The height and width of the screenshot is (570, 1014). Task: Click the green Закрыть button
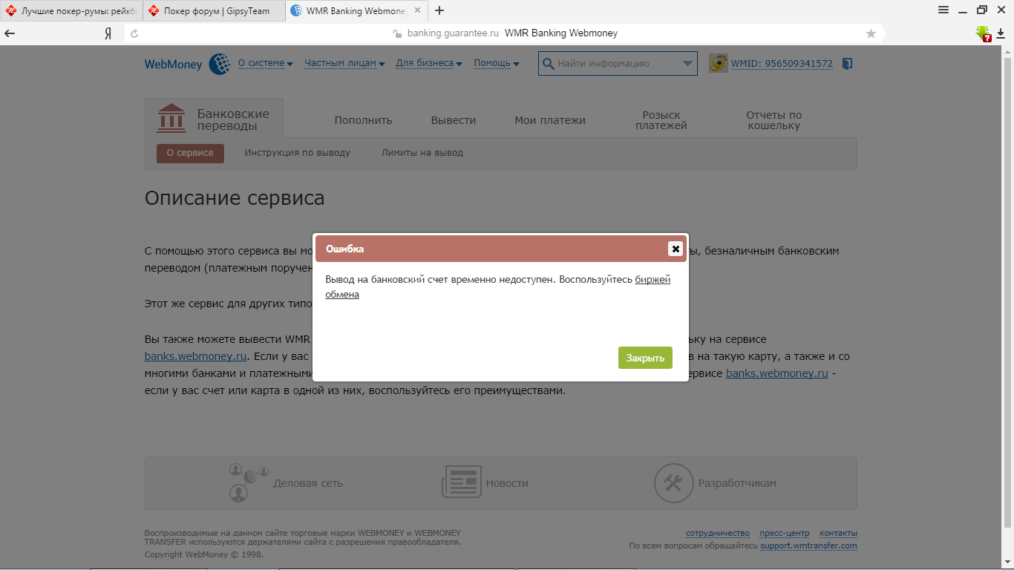(x=645, y=358)
